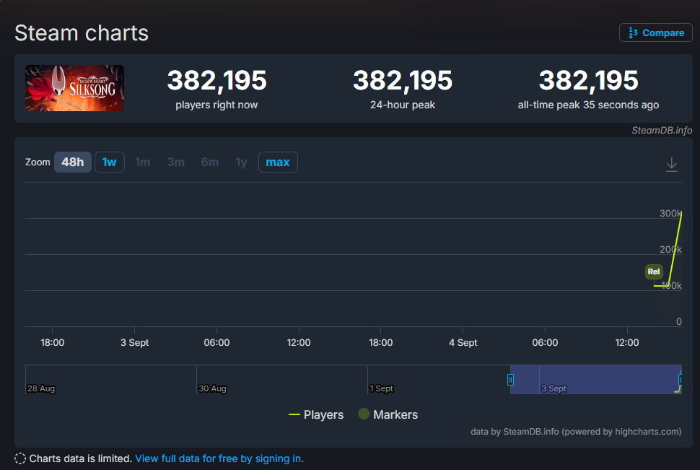Screen dimensions: 700x470
Task: Click the limited data spinner icon
Action: point(20,458)
